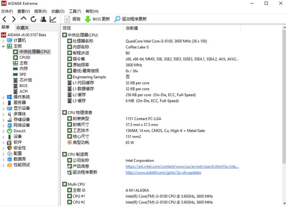The image size is (286, 206).
Task: Click the BIOS 更新 green arrow button
Action: click(97, 19)
